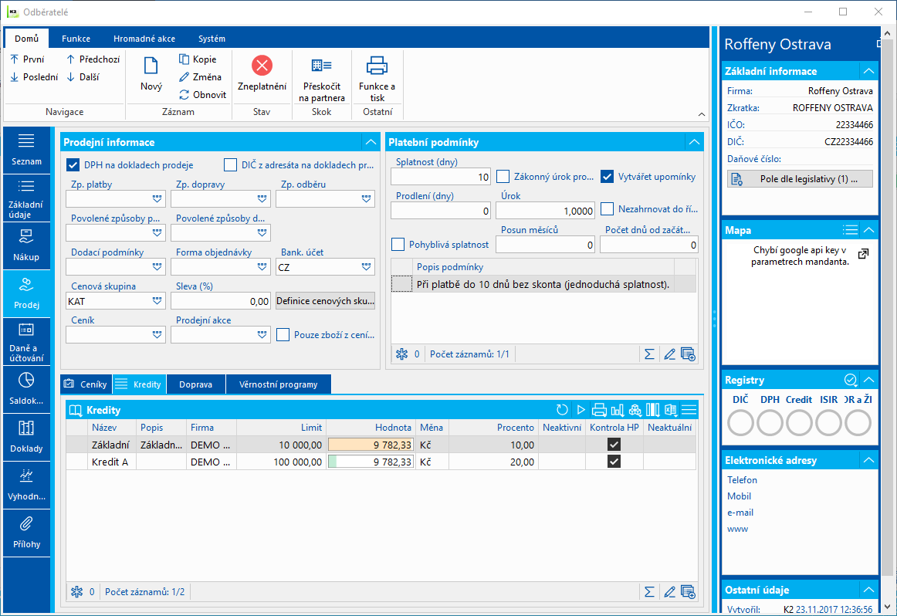Screen dimensions: 897x616
Task: Click the Nový new record icon
Action: [x=151, y=66]
